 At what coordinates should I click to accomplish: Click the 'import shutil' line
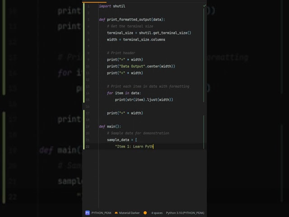click(x=112, y=6)
